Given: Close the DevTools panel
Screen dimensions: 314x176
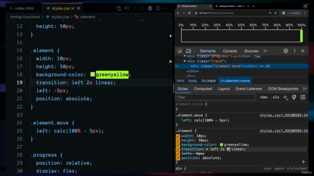Looking at the screenshot, I should click(x=303, y=51).
